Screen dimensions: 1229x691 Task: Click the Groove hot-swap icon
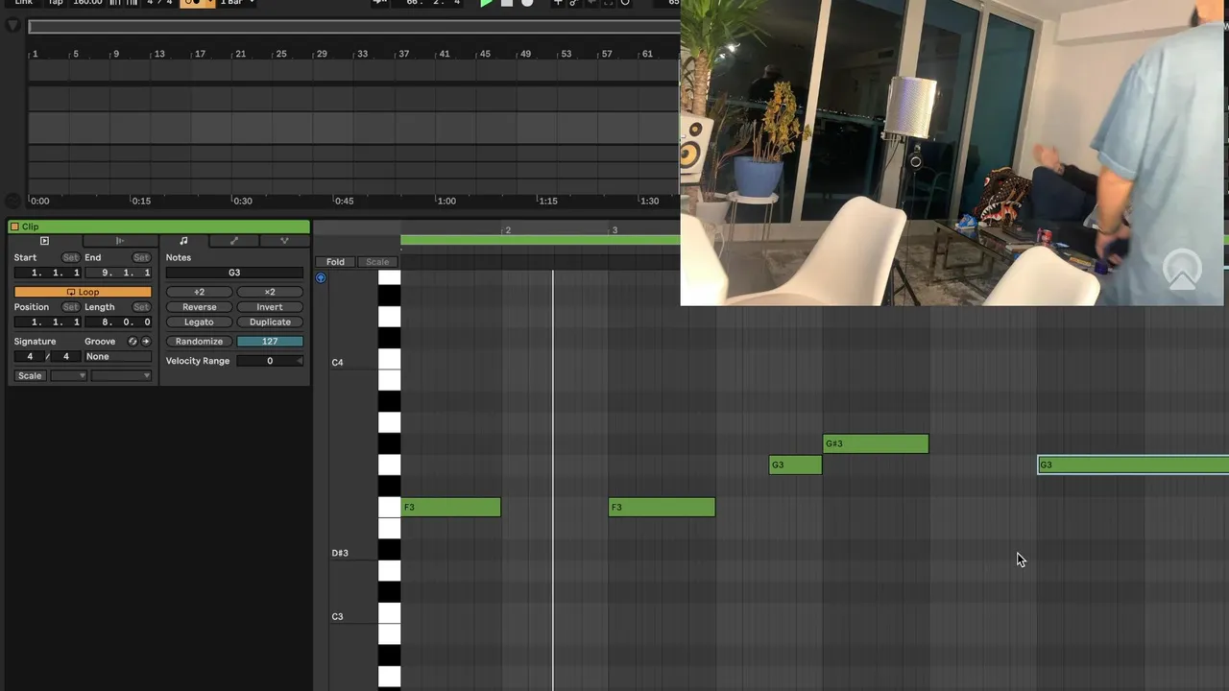(x=133, y=342)
